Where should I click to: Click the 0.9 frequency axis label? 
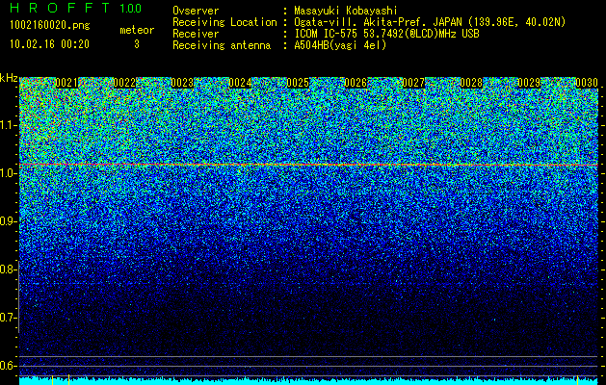pos(7,221)
